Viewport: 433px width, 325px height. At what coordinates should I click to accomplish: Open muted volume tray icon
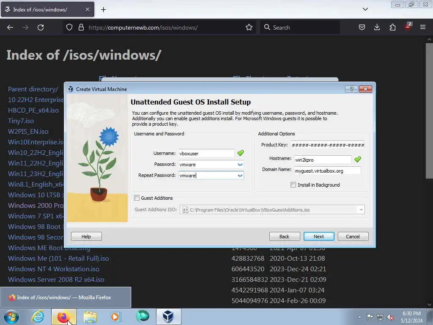(x=390, y=317)
